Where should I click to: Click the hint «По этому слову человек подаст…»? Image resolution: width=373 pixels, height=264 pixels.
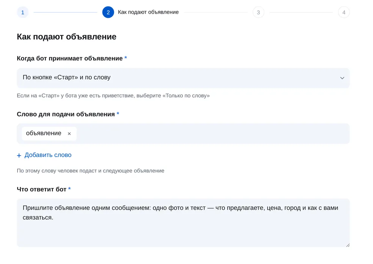(90, 171)
